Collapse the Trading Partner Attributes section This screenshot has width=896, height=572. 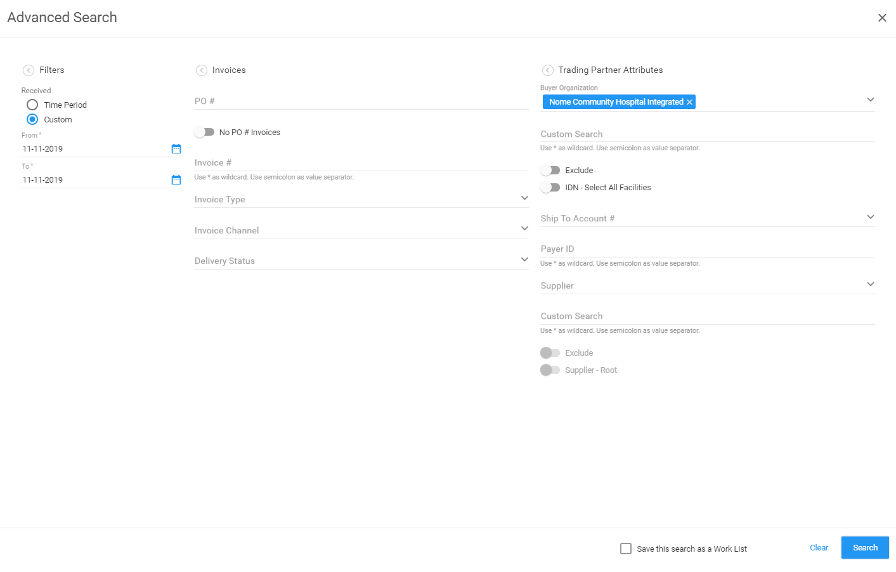pyautogui.click(x=547, y=70)
